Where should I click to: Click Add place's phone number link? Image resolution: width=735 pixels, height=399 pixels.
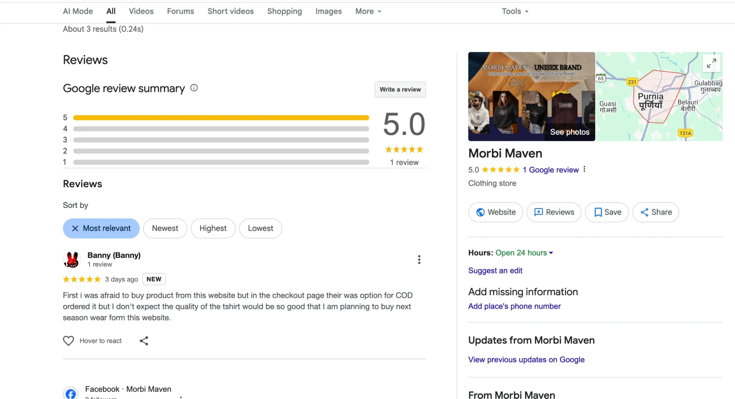(x=514, y=306)
